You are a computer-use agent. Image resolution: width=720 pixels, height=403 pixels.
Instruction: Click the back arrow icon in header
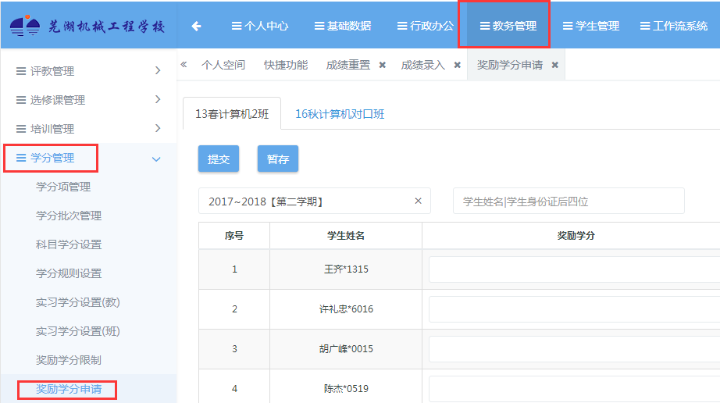(x=196, y=26)
